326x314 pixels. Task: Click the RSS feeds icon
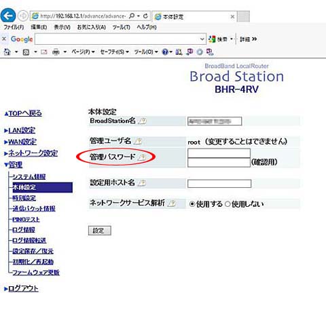pos(26,52)
